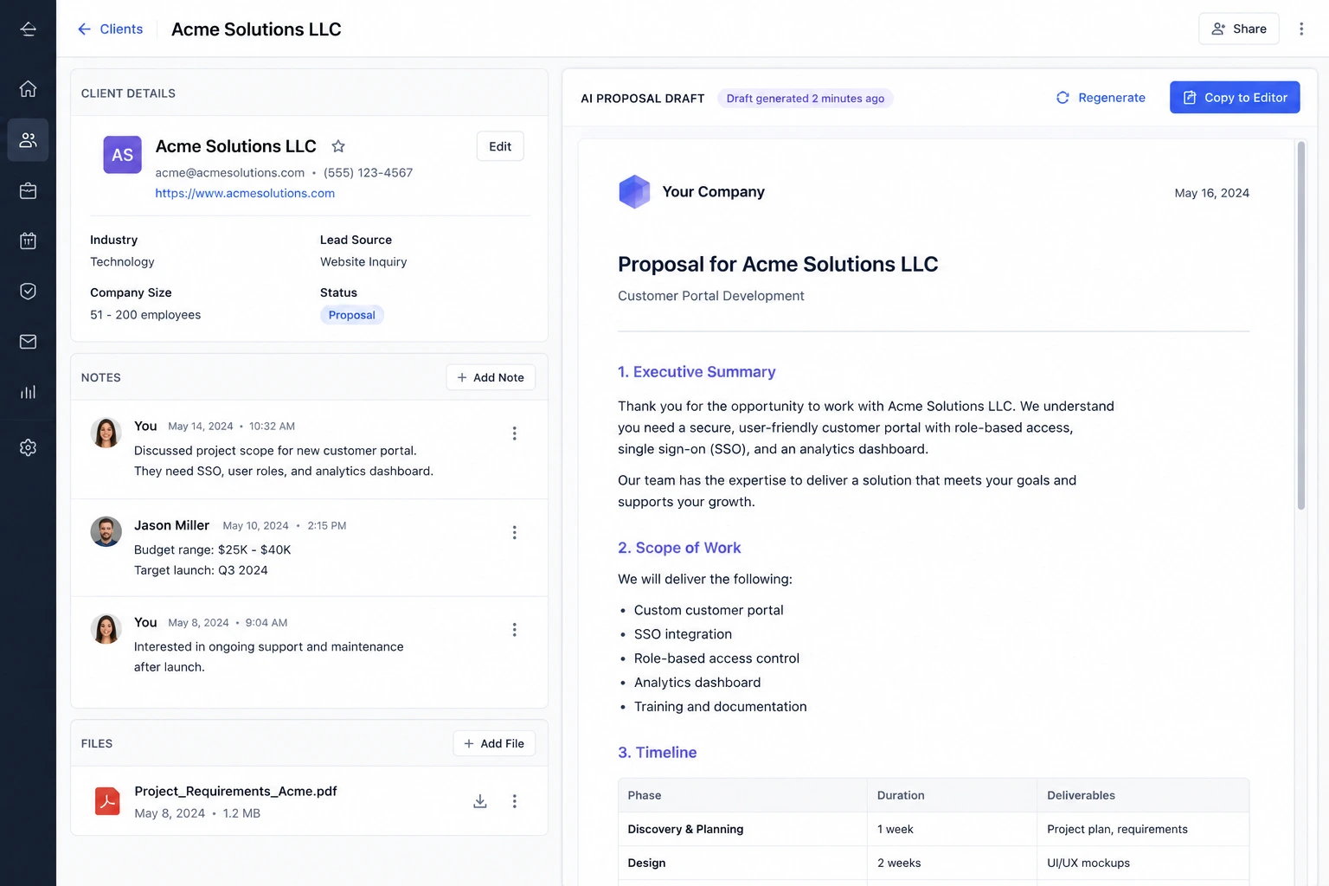Open the page more options kebab menu
Screen dimensions: 1329x886
click(1300, 29)
